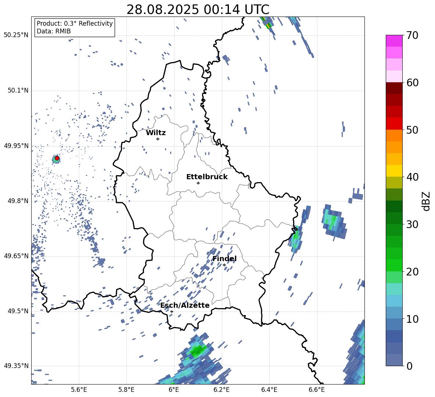Click the 5.6°E longitude label

coord(79,390)
